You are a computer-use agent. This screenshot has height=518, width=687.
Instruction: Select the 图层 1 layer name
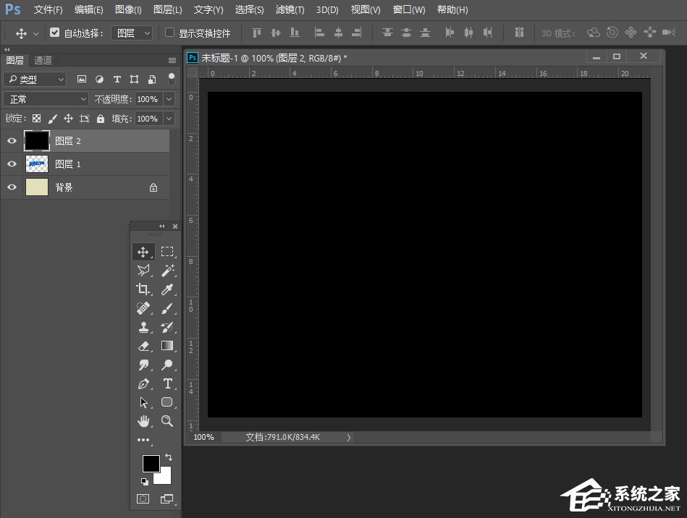(68, 164)
